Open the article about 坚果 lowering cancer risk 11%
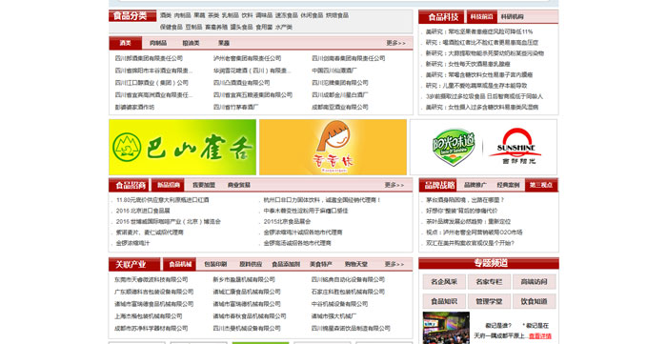 479,31
